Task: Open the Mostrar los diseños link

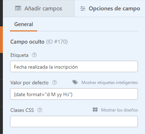Action: 119,110
